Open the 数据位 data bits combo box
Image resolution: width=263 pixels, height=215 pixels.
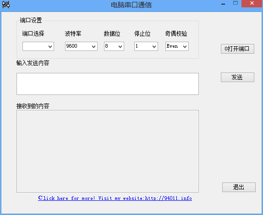pyautogui.click(x=114, y=46)
